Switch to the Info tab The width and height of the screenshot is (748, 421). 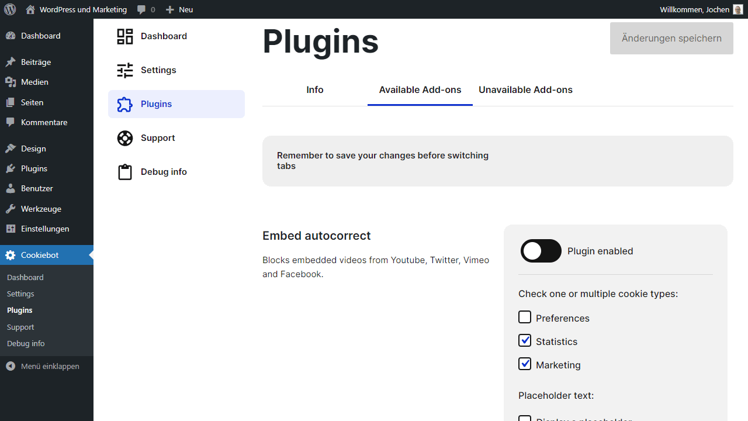coord(314,89)
